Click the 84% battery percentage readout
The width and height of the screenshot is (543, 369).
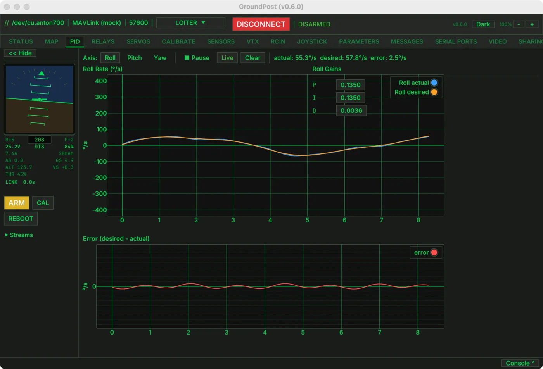coord(69,147)
